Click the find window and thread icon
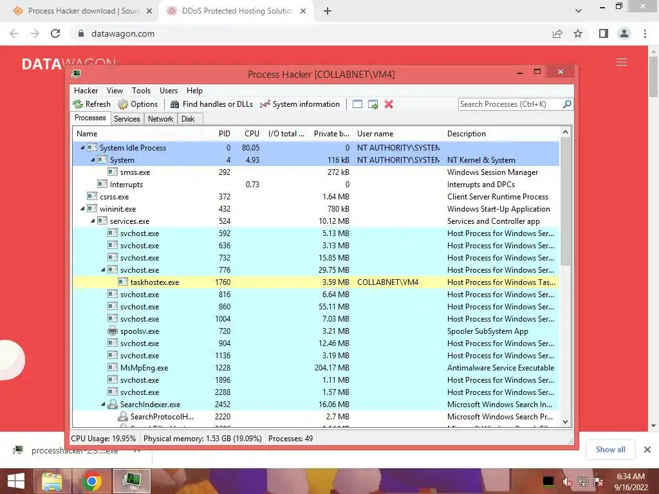Image resolution: width=659 pixels, height=494 pixels. [x=373, y=104]
